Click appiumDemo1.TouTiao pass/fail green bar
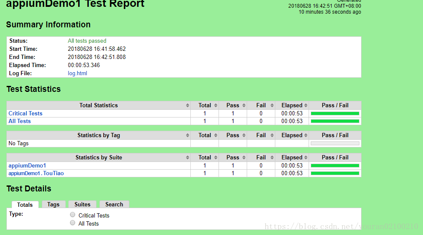Image resolution: width=423 pixels, height=235 pixels. 335,173
